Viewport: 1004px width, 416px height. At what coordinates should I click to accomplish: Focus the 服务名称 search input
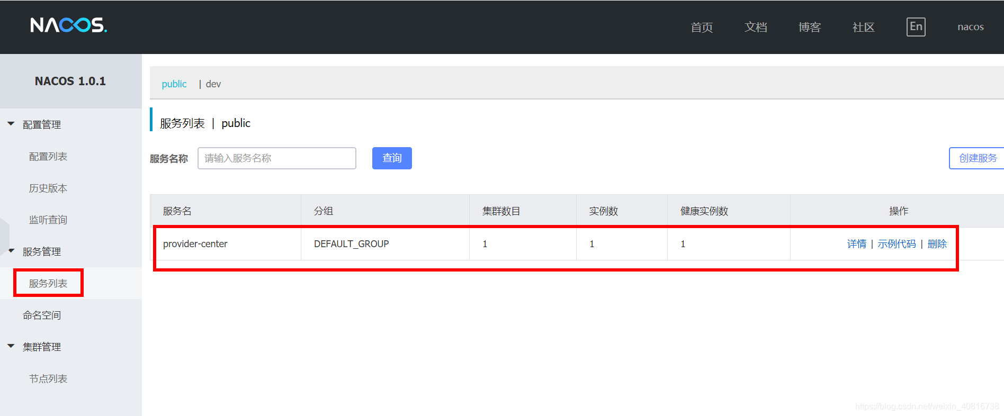277,158
